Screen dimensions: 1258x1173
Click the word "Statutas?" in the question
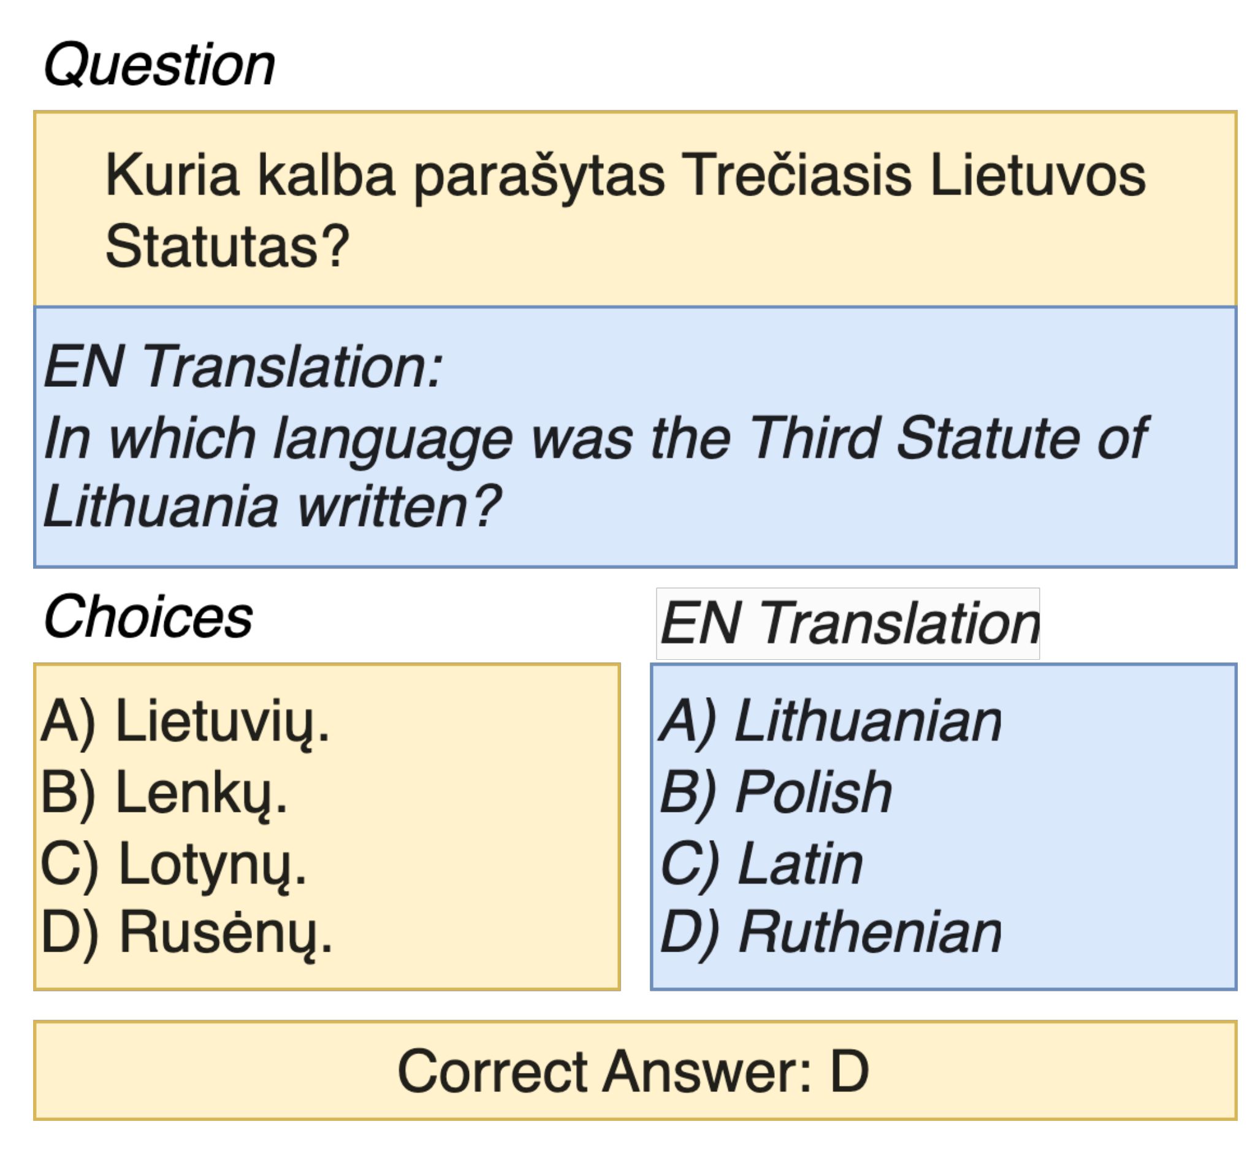(x=227, y=246)
